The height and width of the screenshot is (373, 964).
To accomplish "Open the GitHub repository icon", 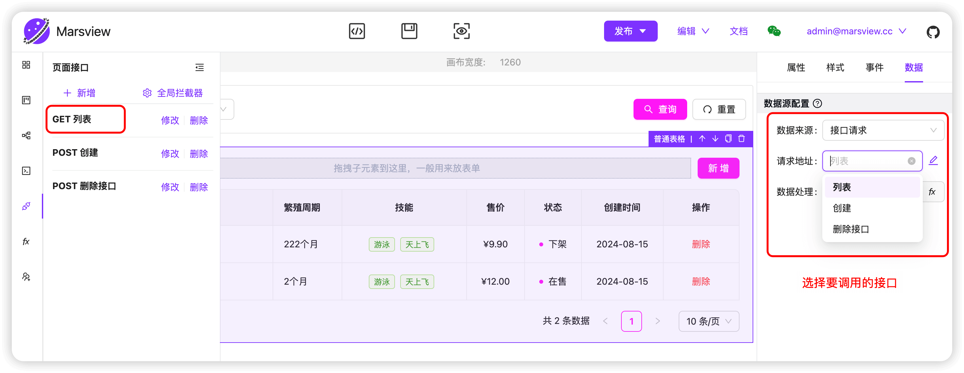I will click(x=933, y=31).
